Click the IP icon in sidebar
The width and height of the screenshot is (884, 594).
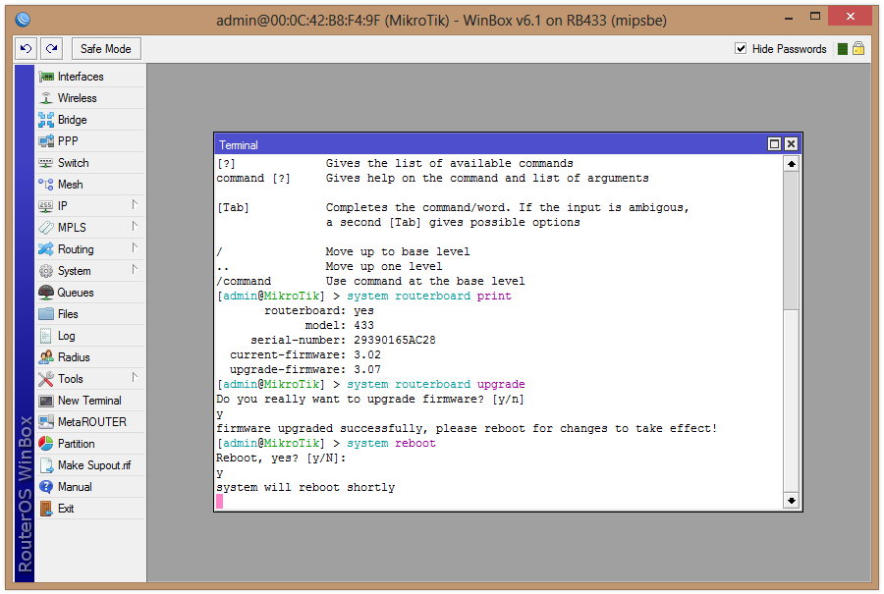tap(46, 206)
